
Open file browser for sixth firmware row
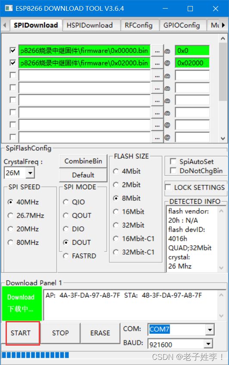pyautogui.click(x=157, y=113)
